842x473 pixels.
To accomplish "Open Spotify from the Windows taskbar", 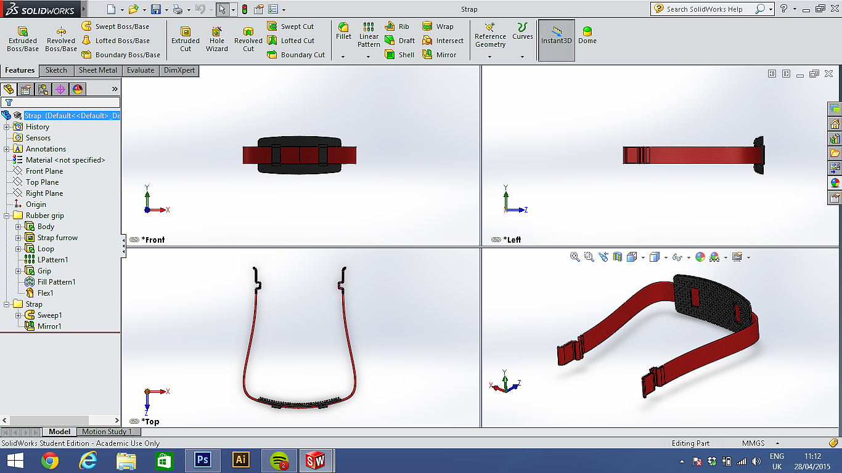I will click(280, 459).
